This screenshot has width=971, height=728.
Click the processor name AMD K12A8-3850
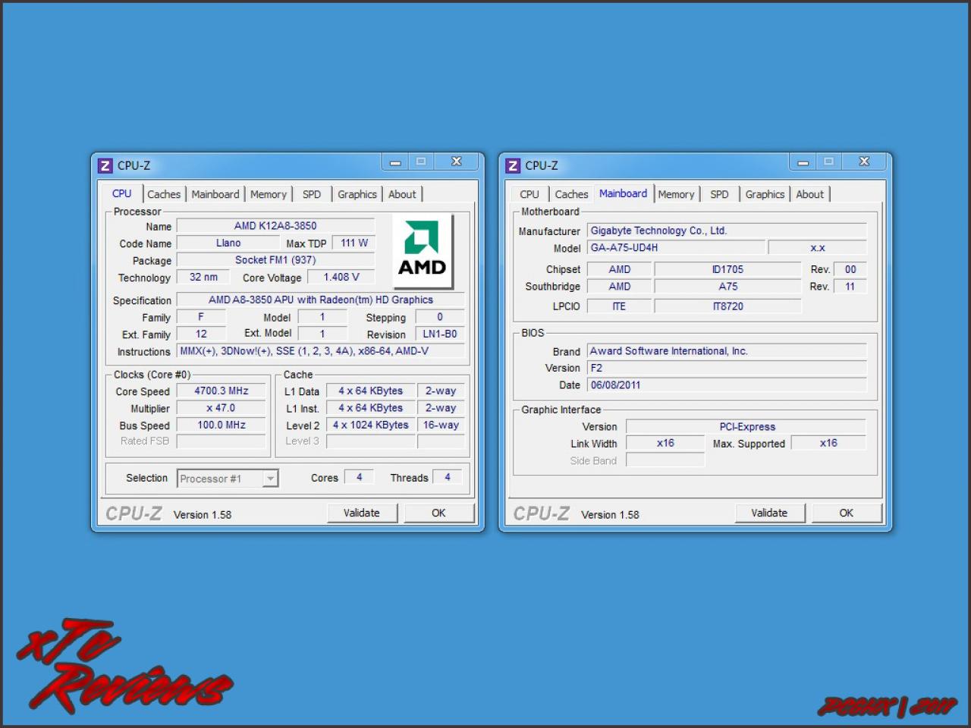pyautogui.click(x=275, y=226)
